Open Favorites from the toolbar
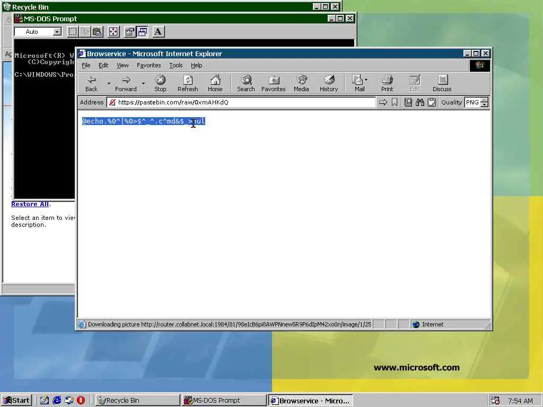 (273, 83)
